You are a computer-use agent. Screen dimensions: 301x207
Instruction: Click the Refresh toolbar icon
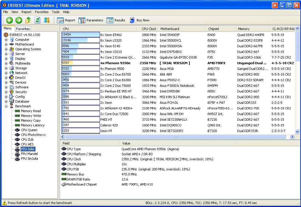click(x=37, y=20)
